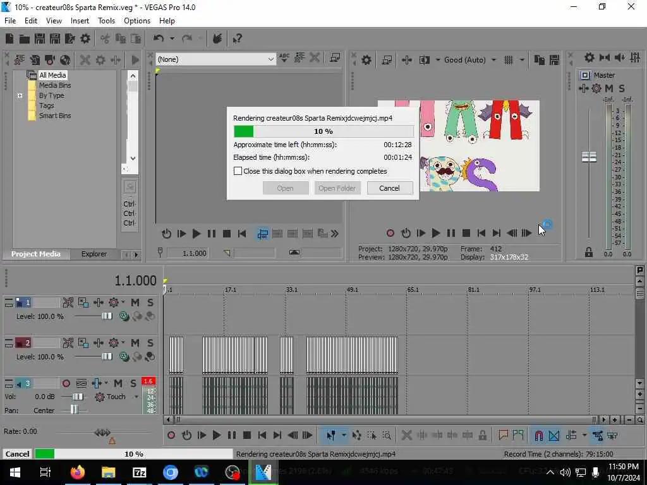Open project Properties gear in main toolbar
The height and width of the screenshot is (485, 647).
click(85, 39)
